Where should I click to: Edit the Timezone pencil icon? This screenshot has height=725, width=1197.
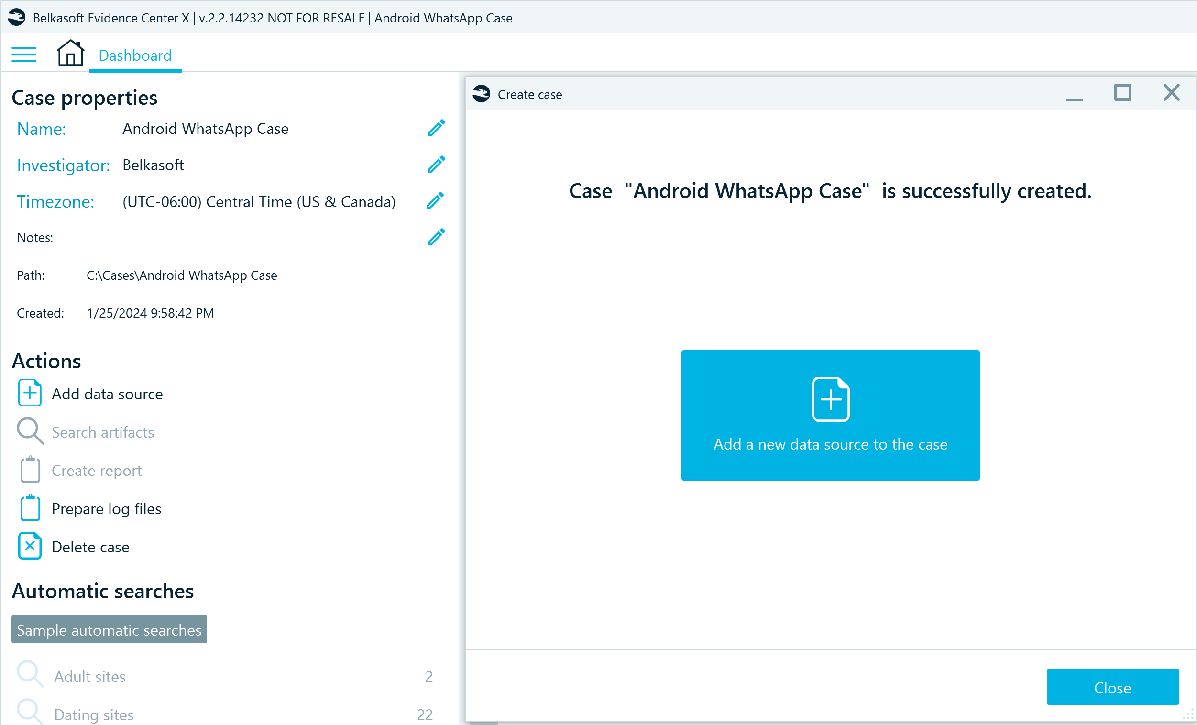(x=435, y=201)
